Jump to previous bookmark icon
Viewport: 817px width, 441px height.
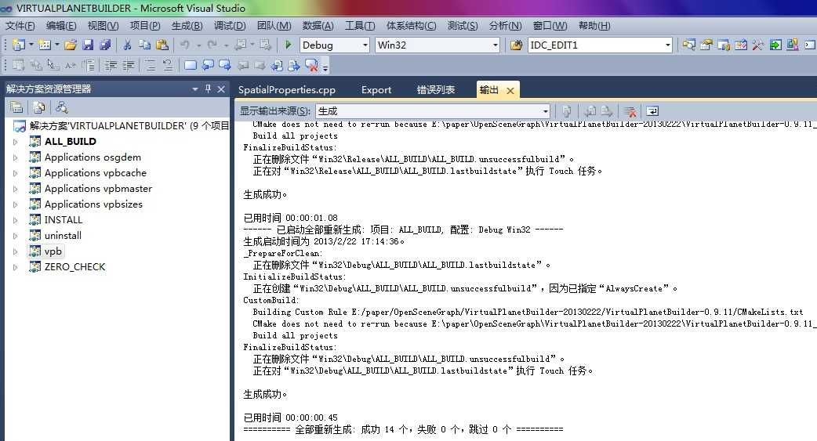pyautogui.click(x=208, y=65)
